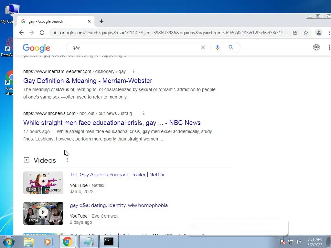Share this page using the share icon
Image resolution: width=331 pixels, height=248 pixels.
295,33
